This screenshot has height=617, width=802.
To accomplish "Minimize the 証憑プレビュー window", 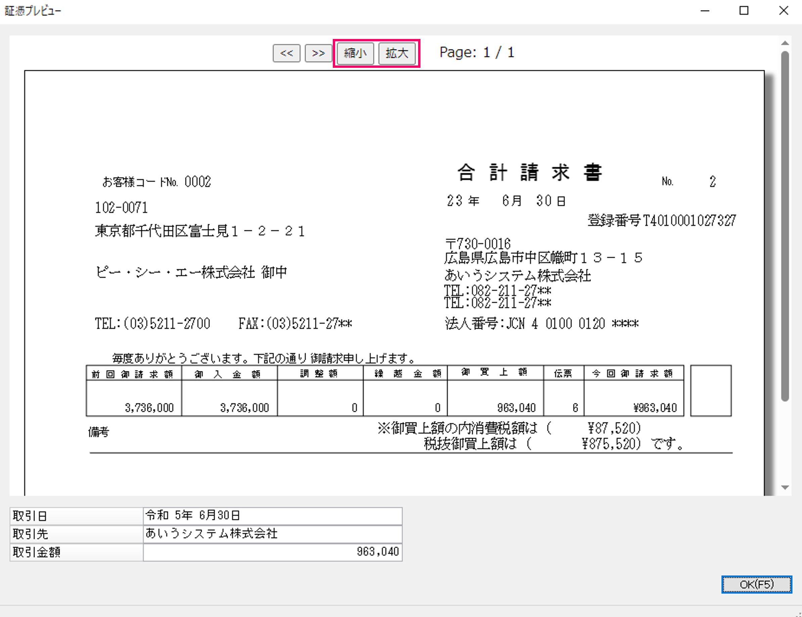I will coord(704,11).
